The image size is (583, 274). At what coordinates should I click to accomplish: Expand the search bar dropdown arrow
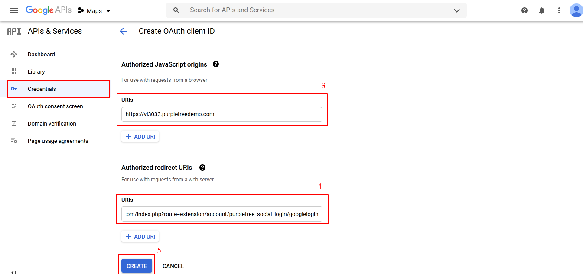[457, 10]
